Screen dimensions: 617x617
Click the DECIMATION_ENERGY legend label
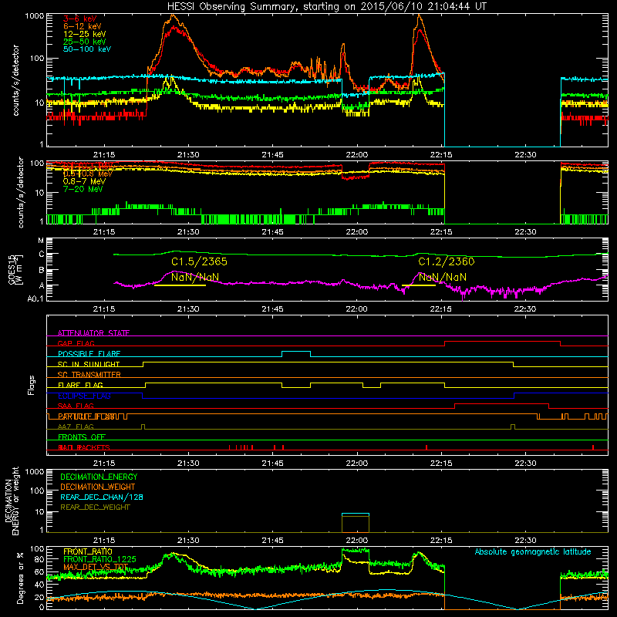point(99,477)
